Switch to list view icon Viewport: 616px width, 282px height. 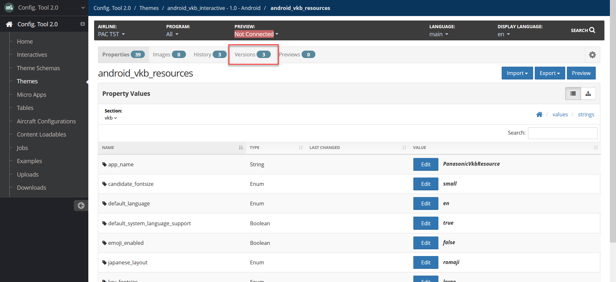[x=573, y=94]
